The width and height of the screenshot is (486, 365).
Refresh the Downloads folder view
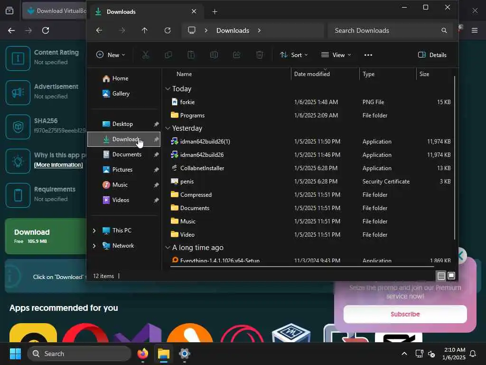(168, 30)
